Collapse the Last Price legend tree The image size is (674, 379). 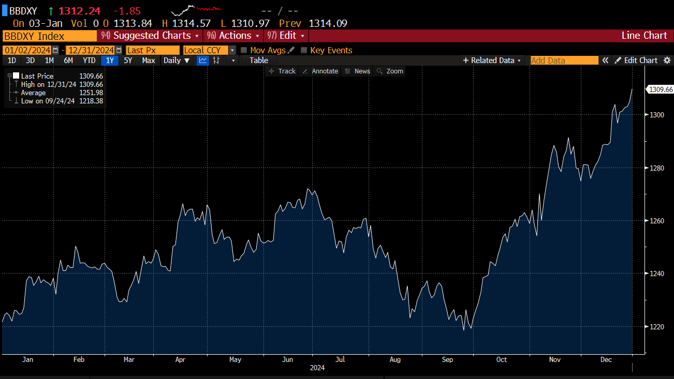coord(9,76)
